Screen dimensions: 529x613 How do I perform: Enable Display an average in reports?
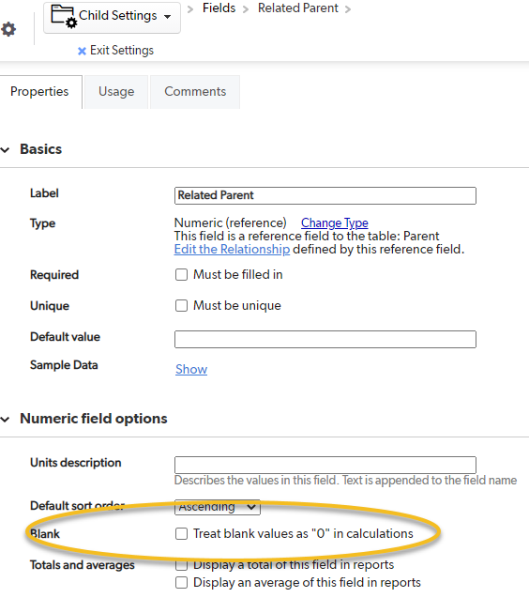[x=181, y=583]
